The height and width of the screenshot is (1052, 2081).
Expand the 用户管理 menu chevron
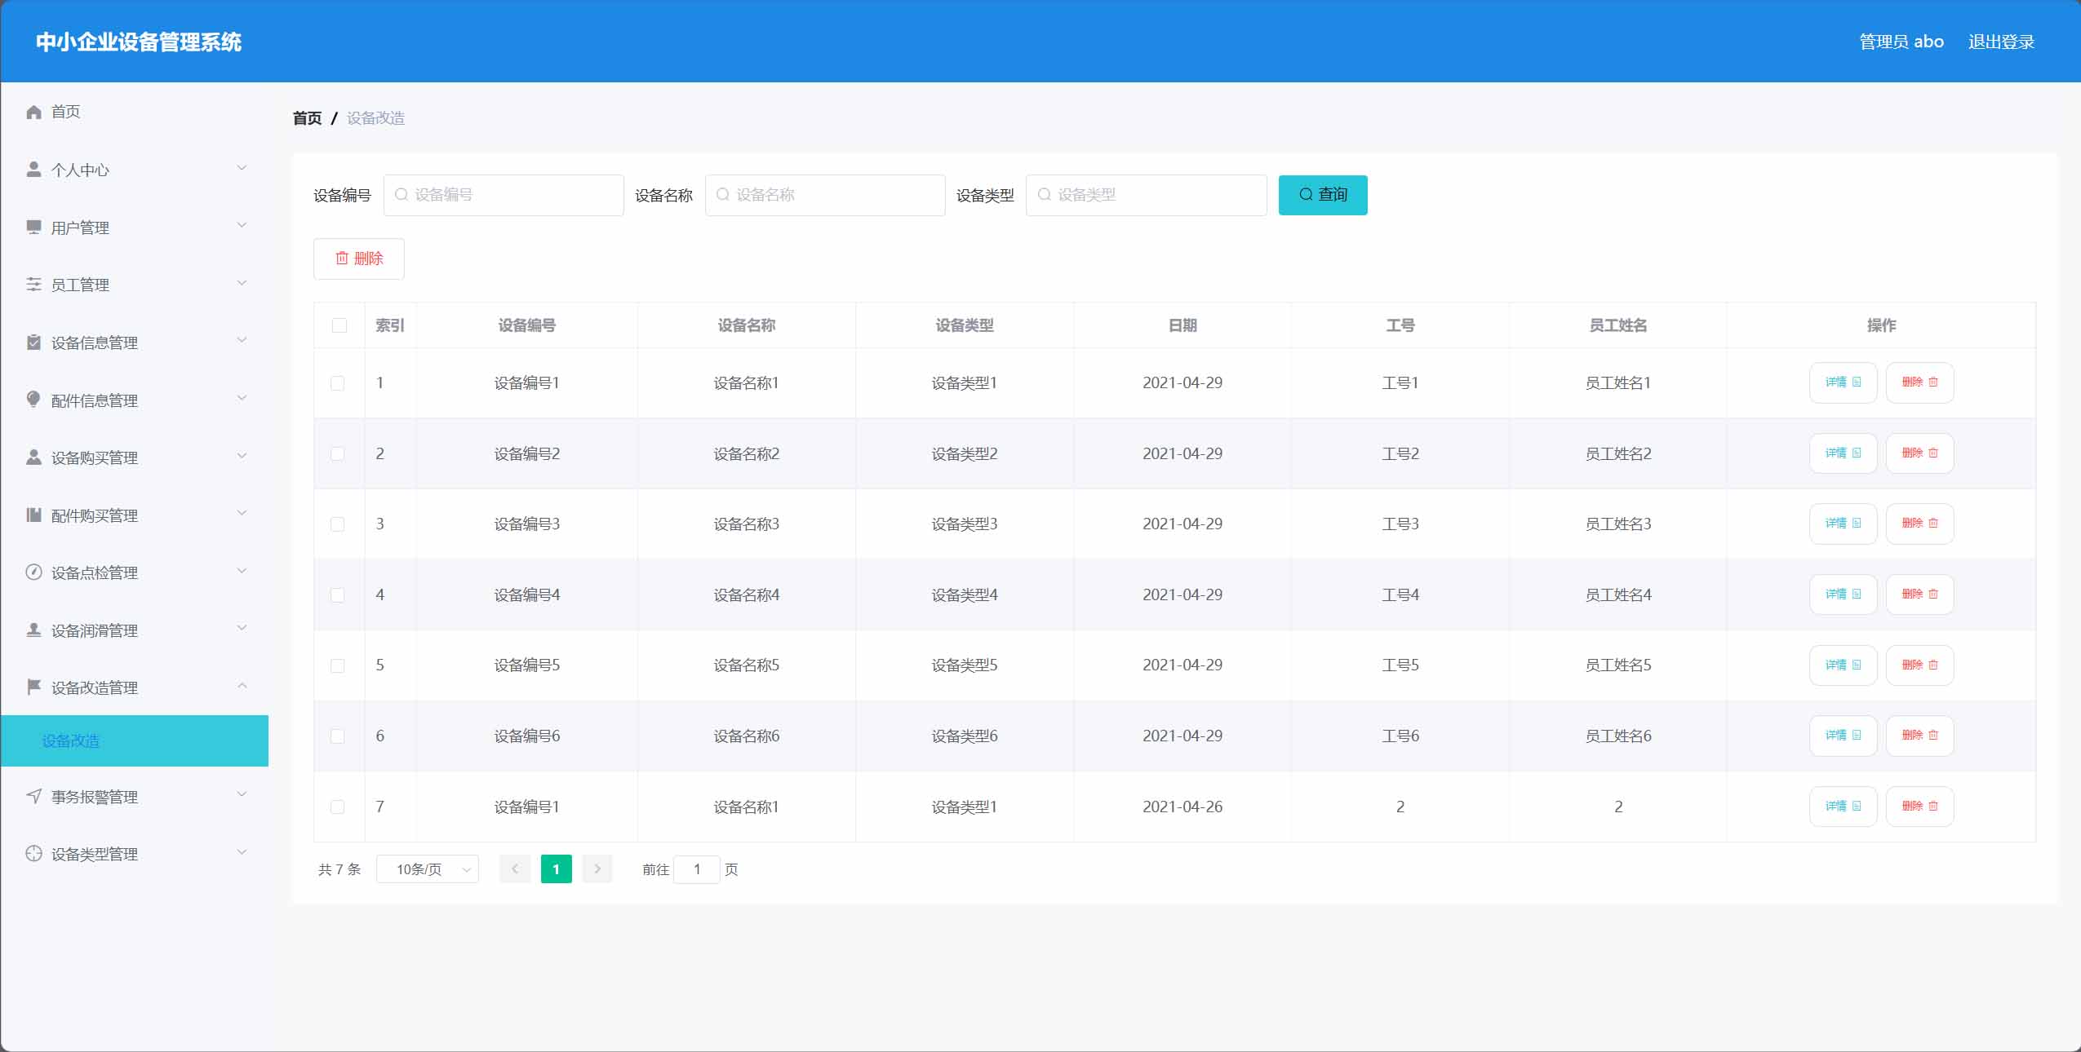(x=242, y=225)
